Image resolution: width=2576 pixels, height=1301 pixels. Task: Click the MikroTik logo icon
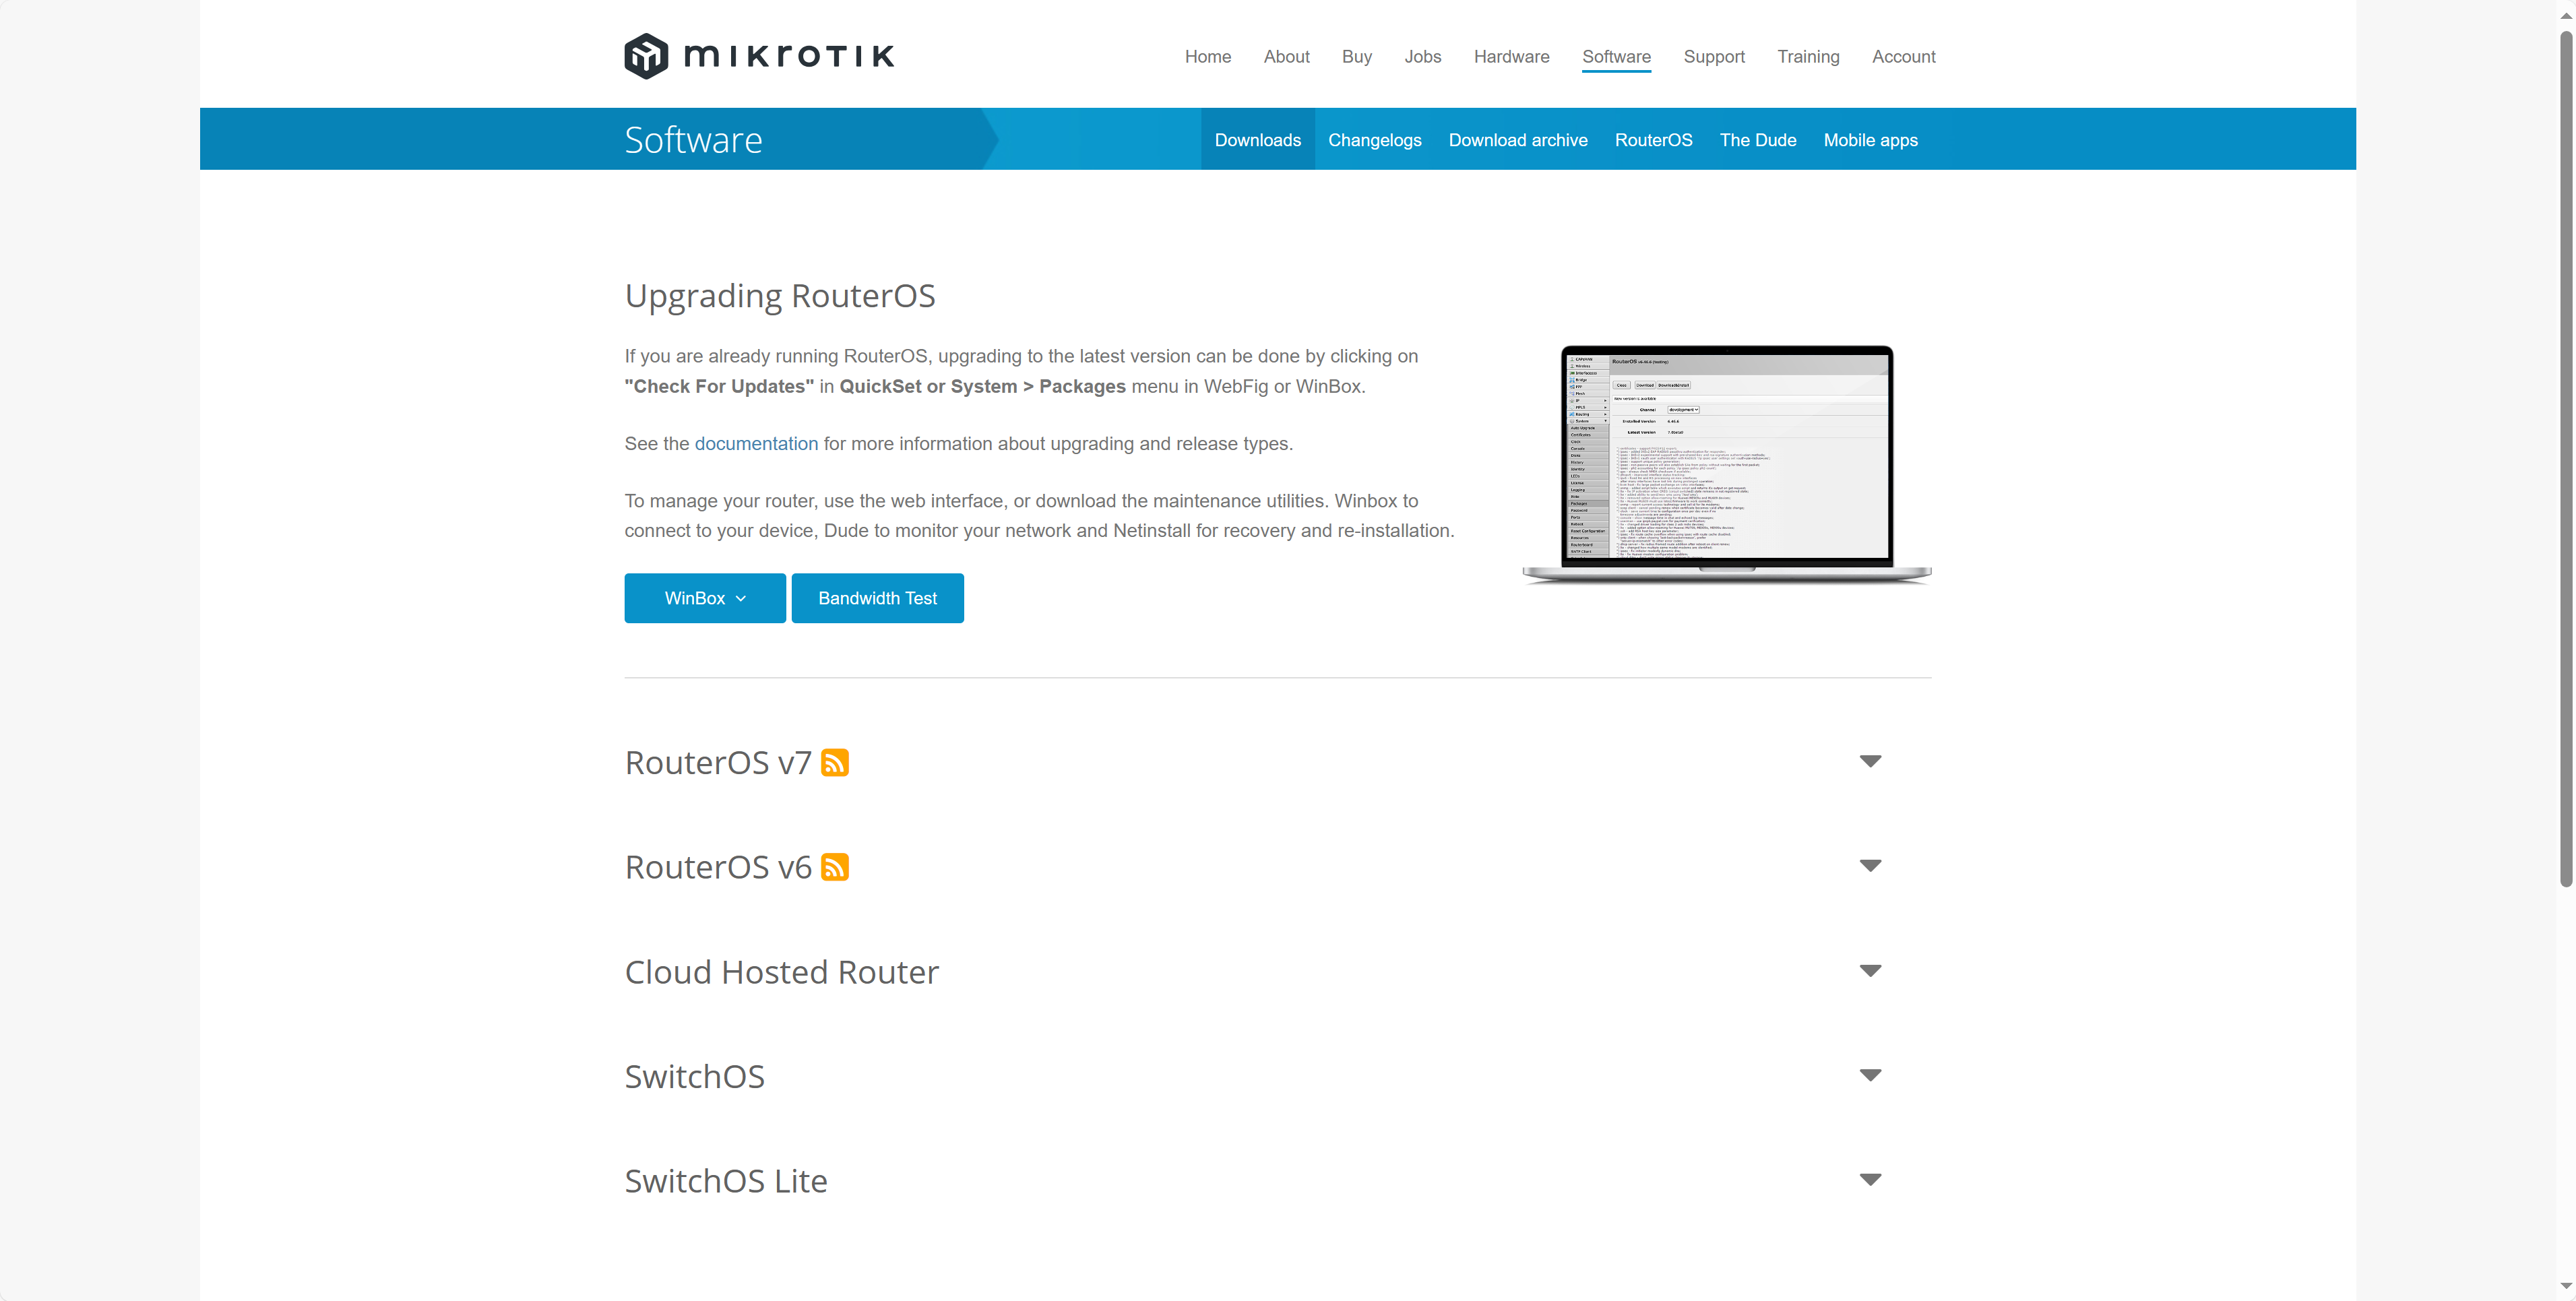[x=646, y=56]
